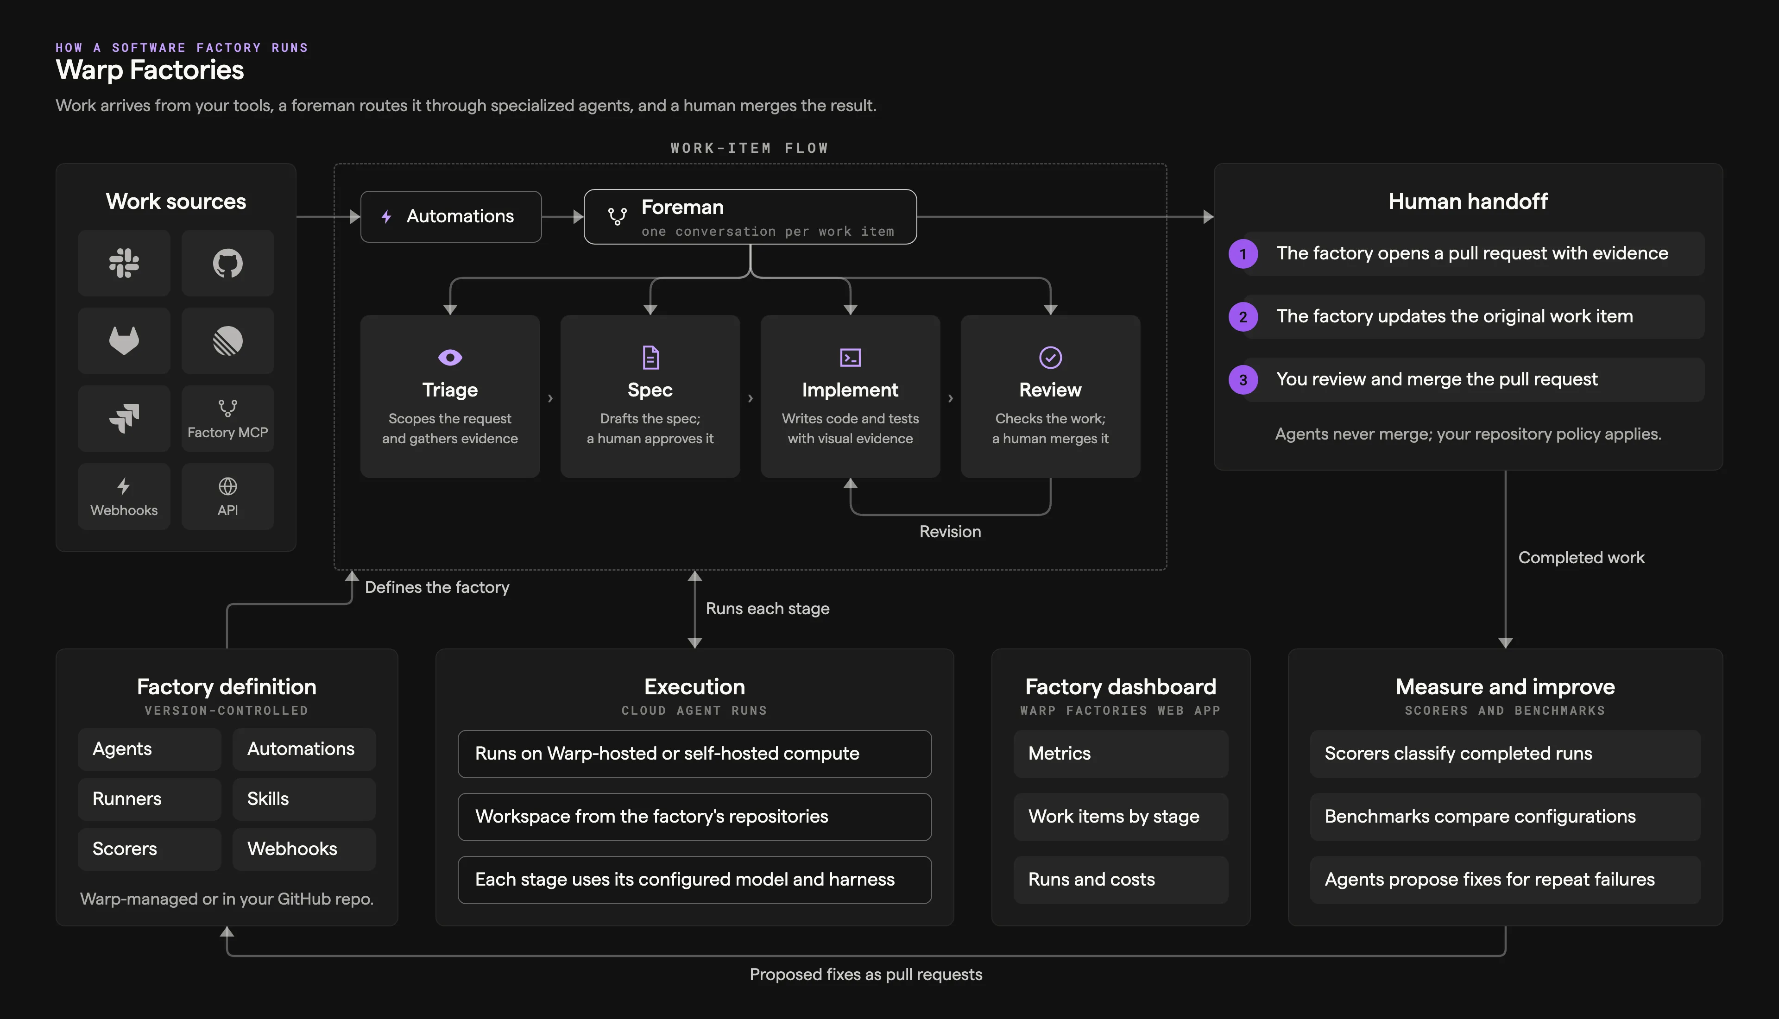
Task: Click the purple step 2 badge
Action: point(1243,317)
